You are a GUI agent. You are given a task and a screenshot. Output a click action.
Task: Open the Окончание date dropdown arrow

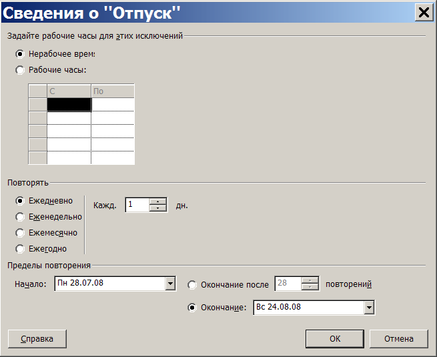coord(369,308)
